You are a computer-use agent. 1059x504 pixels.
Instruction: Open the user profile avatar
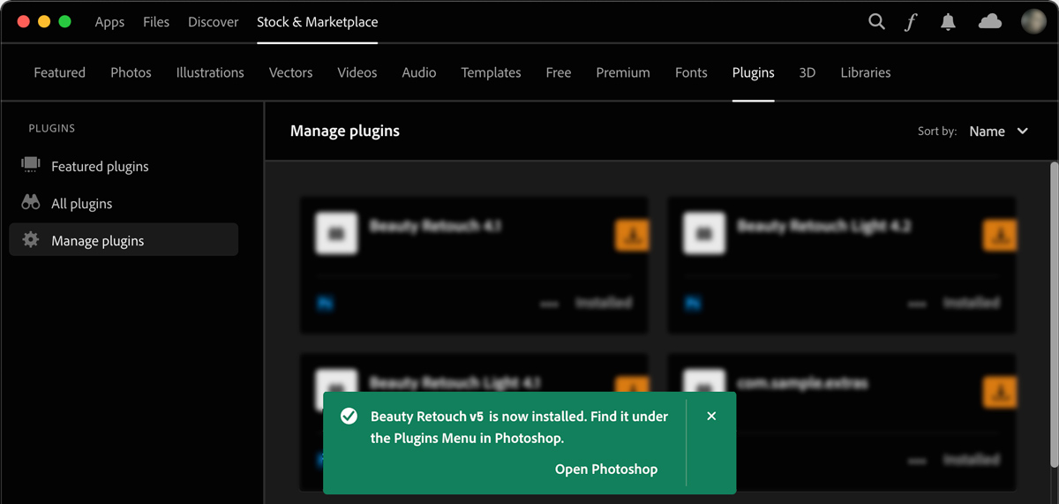pos(1033,22)
